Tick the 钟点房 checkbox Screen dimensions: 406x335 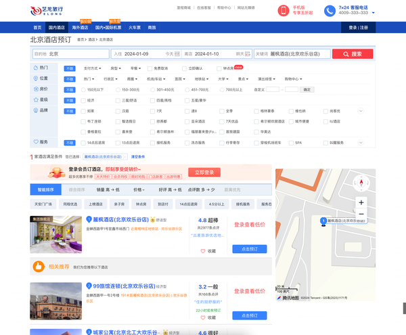coord(219,68)
